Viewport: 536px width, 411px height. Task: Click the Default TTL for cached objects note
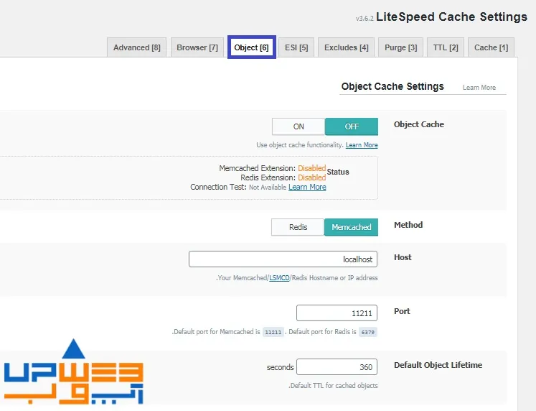point(333,386)
